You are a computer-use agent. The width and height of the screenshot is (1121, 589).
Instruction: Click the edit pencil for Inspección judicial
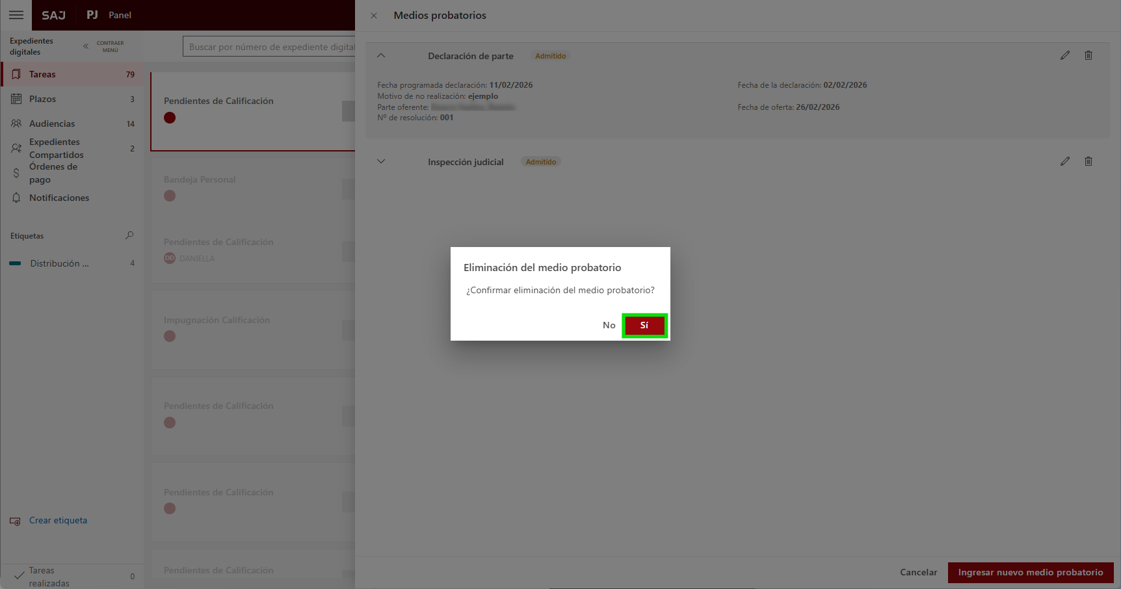coord(1064,162)
